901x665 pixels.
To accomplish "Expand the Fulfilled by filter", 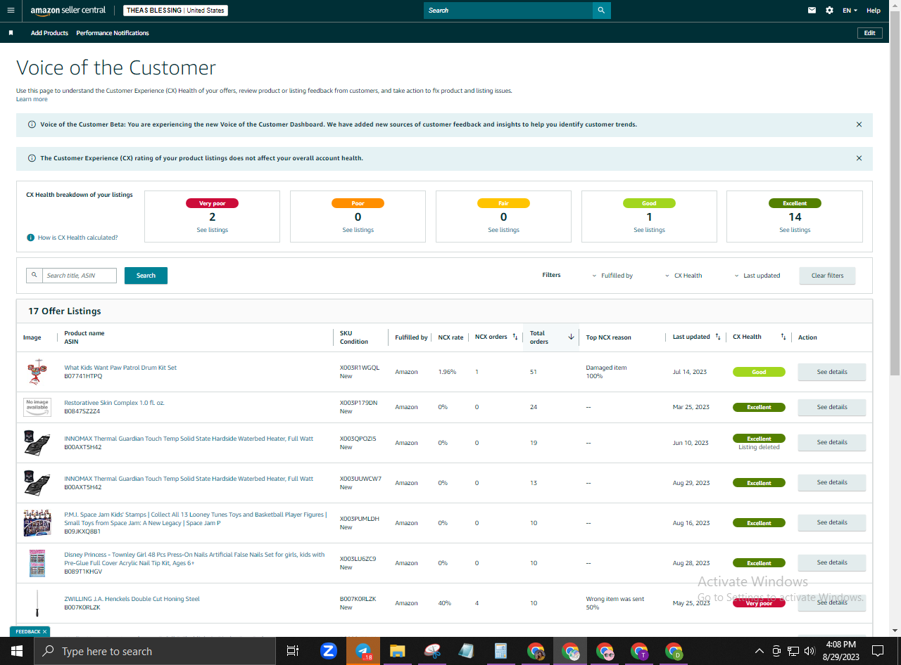I will click(x=612, y=276).
